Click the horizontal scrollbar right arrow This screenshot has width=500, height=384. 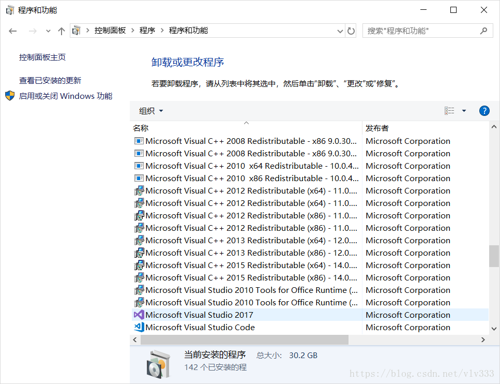click(x=483, y=339)
